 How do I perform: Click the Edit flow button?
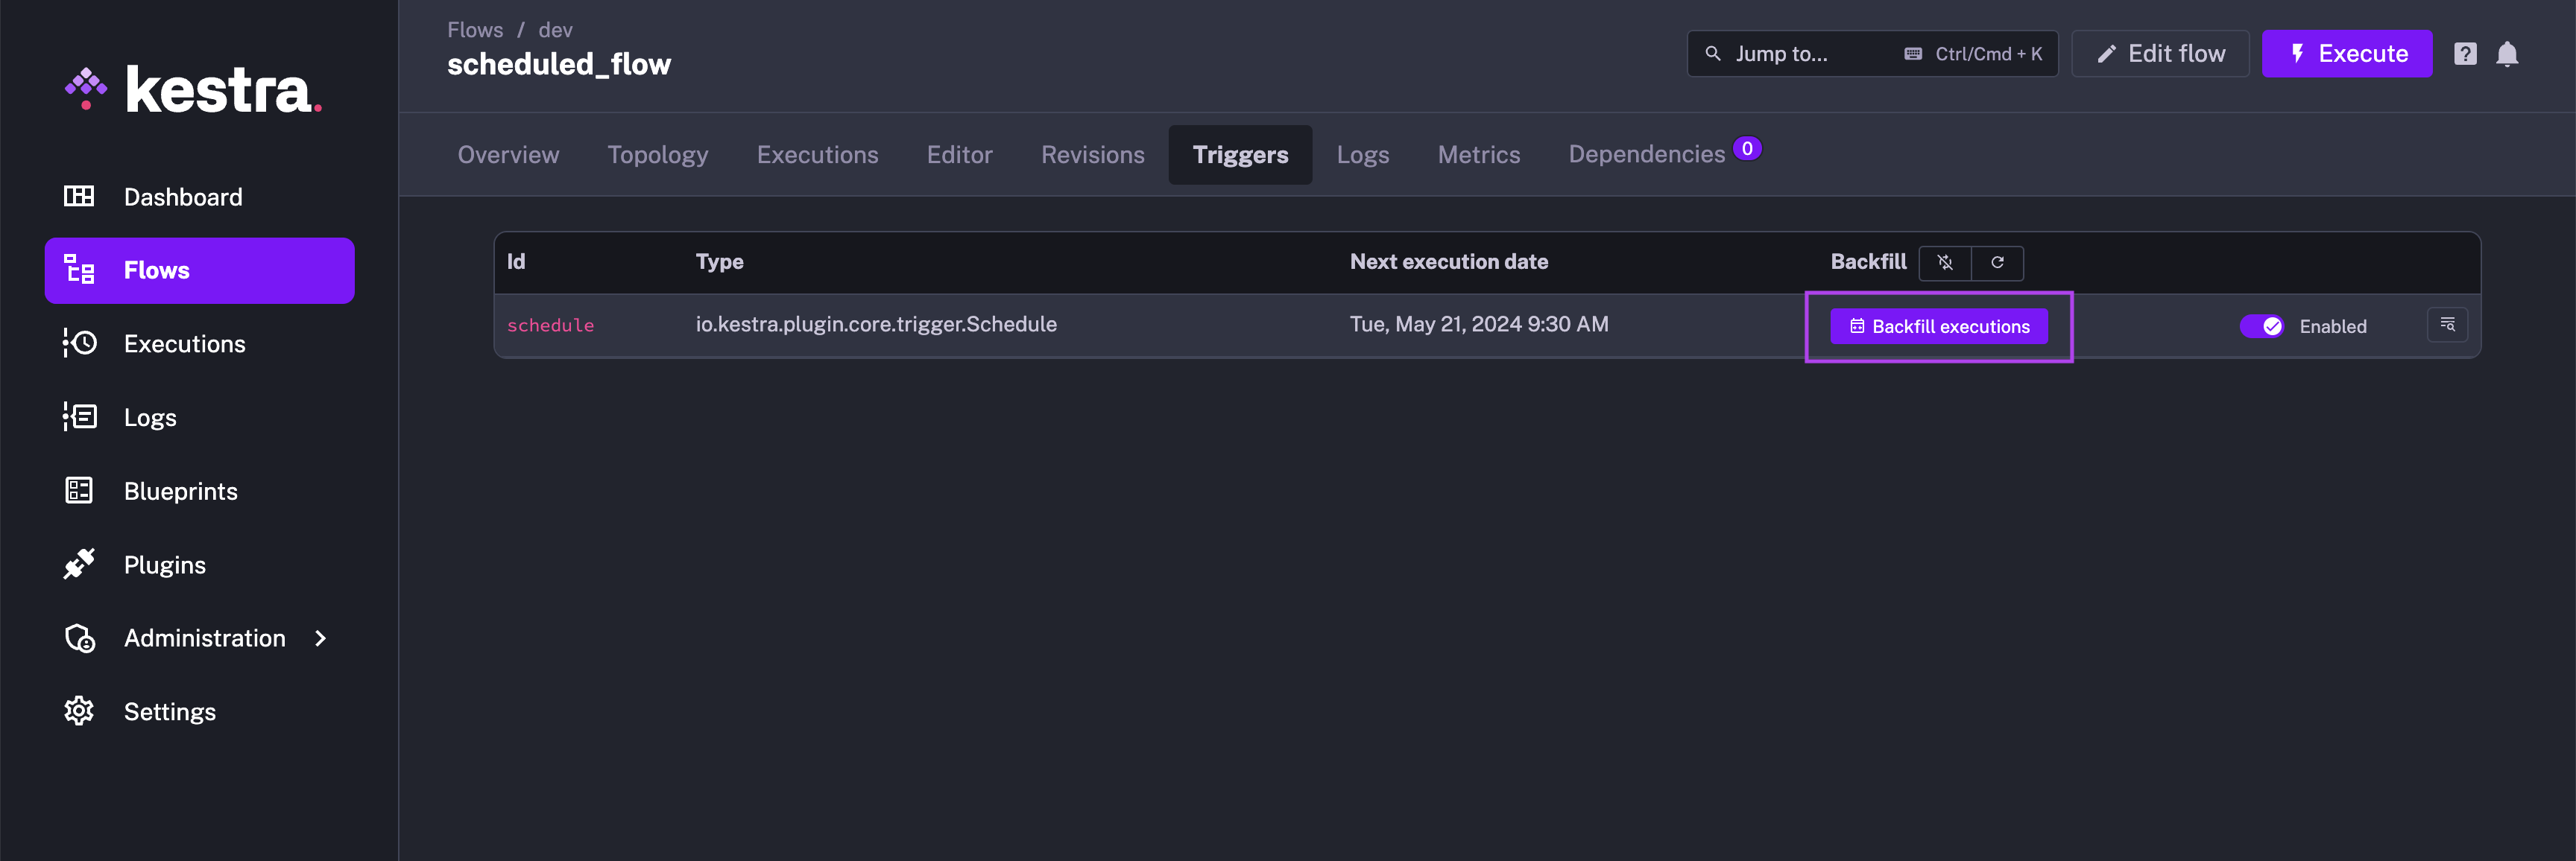point(2160,54)
